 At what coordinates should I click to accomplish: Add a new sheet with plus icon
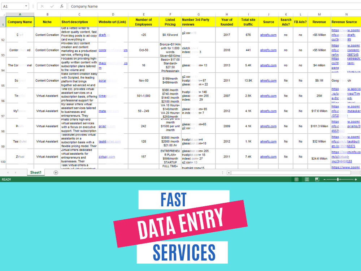56,173
